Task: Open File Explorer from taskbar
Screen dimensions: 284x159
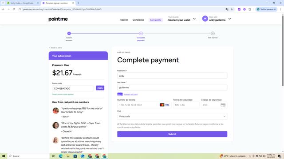Action: [68, 156]
